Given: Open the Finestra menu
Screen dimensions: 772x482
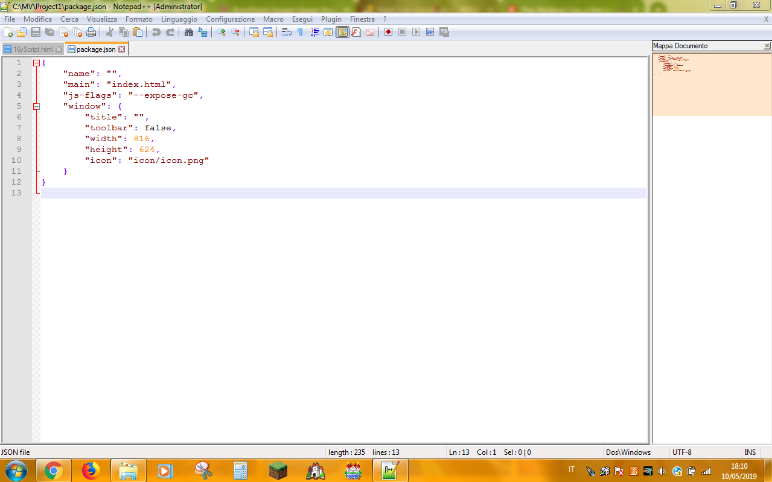Looking at the screenshot, I should pyautogui.click(x=362, y=19).
